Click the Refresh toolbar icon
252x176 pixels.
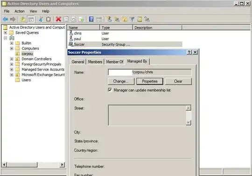tap(74, 19)
